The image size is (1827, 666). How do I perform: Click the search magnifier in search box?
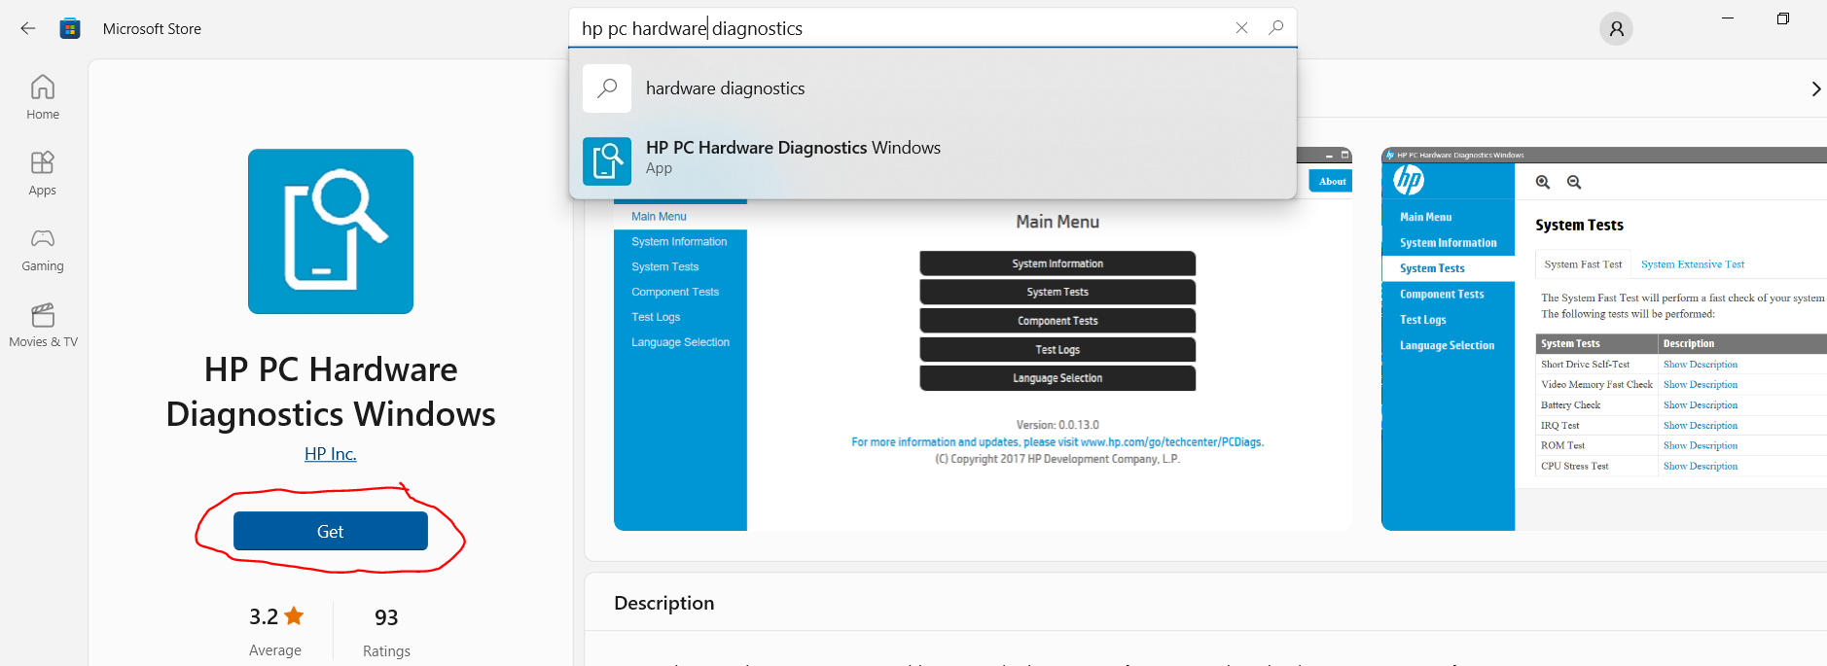(1276, 27)
